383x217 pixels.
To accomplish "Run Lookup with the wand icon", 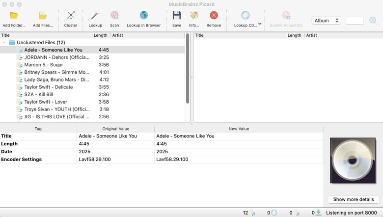I will coord(95,16).
